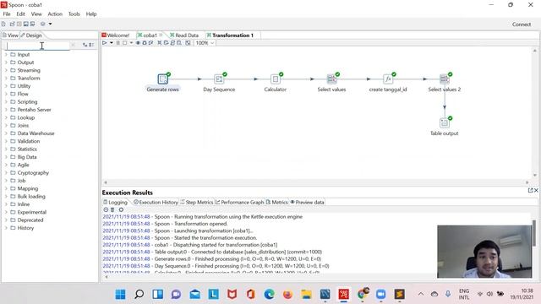Open the run options dropdown arrow
The height and width of the screenshot is (304, 541).
tap(112, 43)
